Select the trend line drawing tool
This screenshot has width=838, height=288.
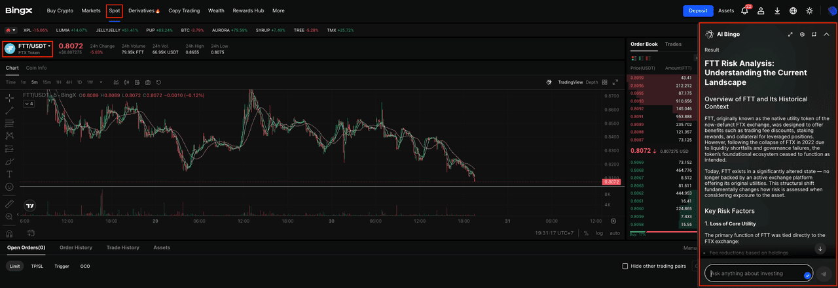pyautogui.click(x=9, y=110)
